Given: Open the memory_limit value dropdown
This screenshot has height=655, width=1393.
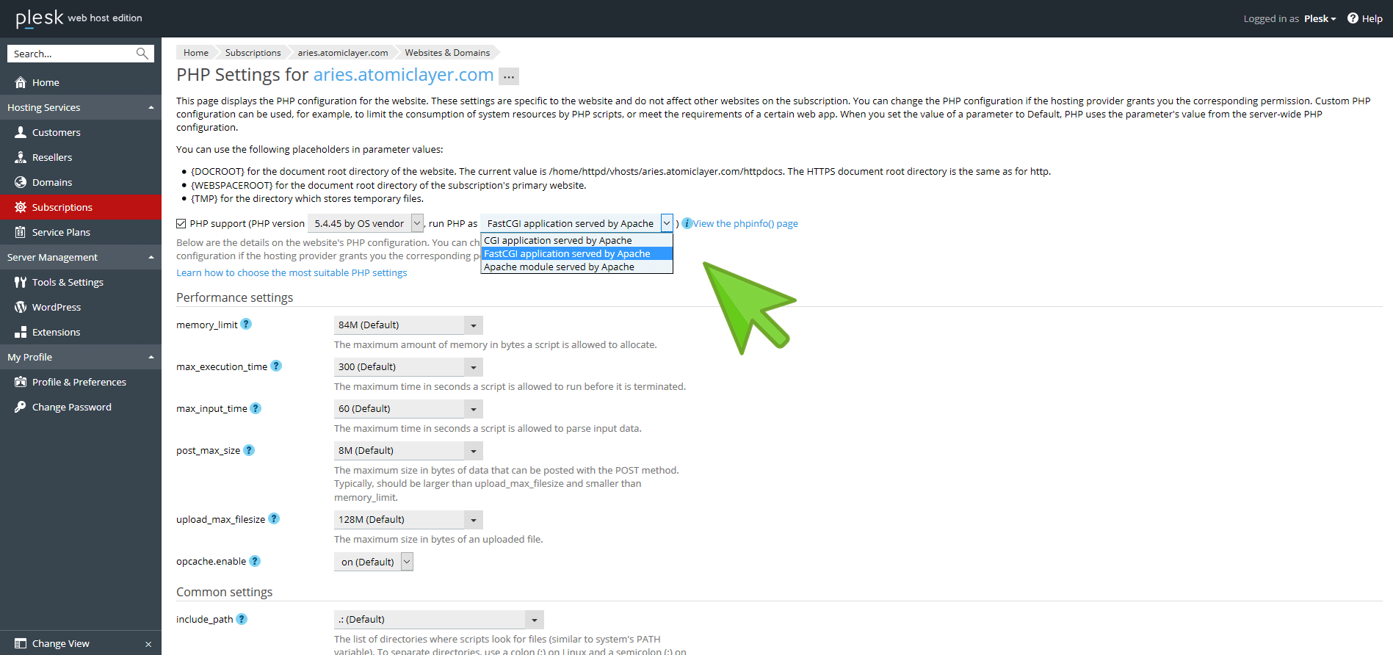Looking at the screenshot, I should pyautogui.click(x=474, y=325).
